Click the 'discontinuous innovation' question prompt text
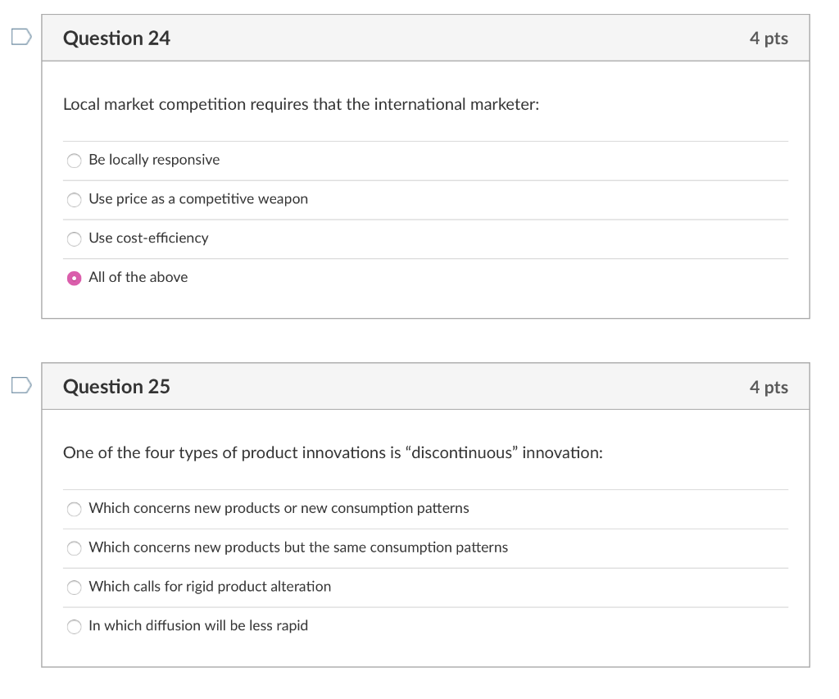 333,453
